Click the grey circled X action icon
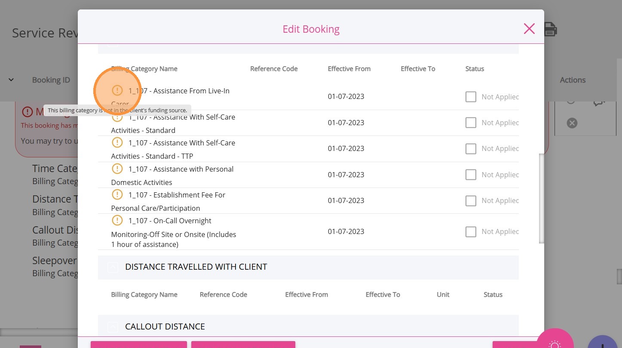Screen dimensions: 622x348 tap(572, 123)
